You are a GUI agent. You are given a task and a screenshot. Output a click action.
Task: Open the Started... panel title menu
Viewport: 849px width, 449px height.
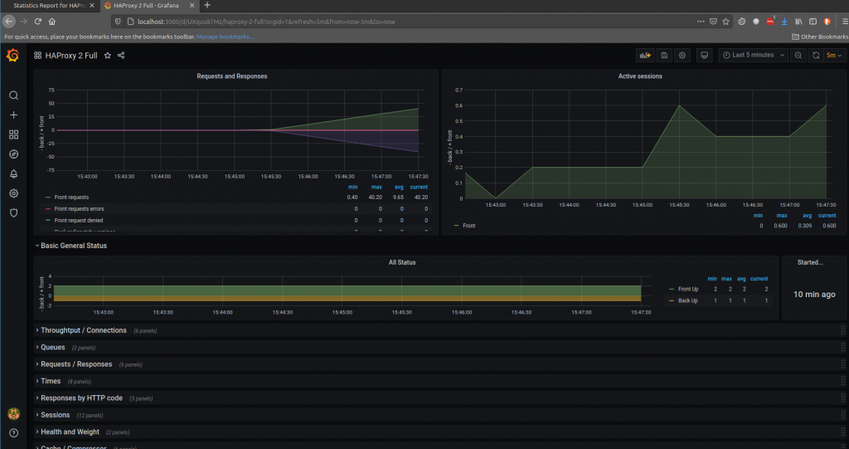pyautogui.click(x=810, y=262)
